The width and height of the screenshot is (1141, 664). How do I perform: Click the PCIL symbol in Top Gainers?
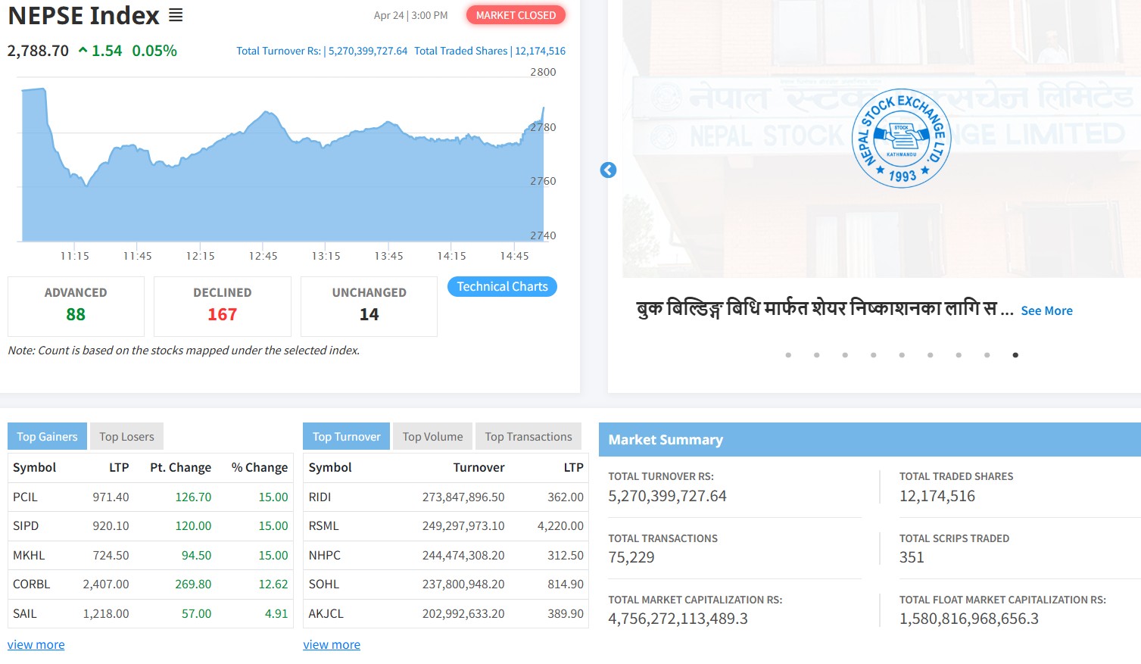[25, 497]
